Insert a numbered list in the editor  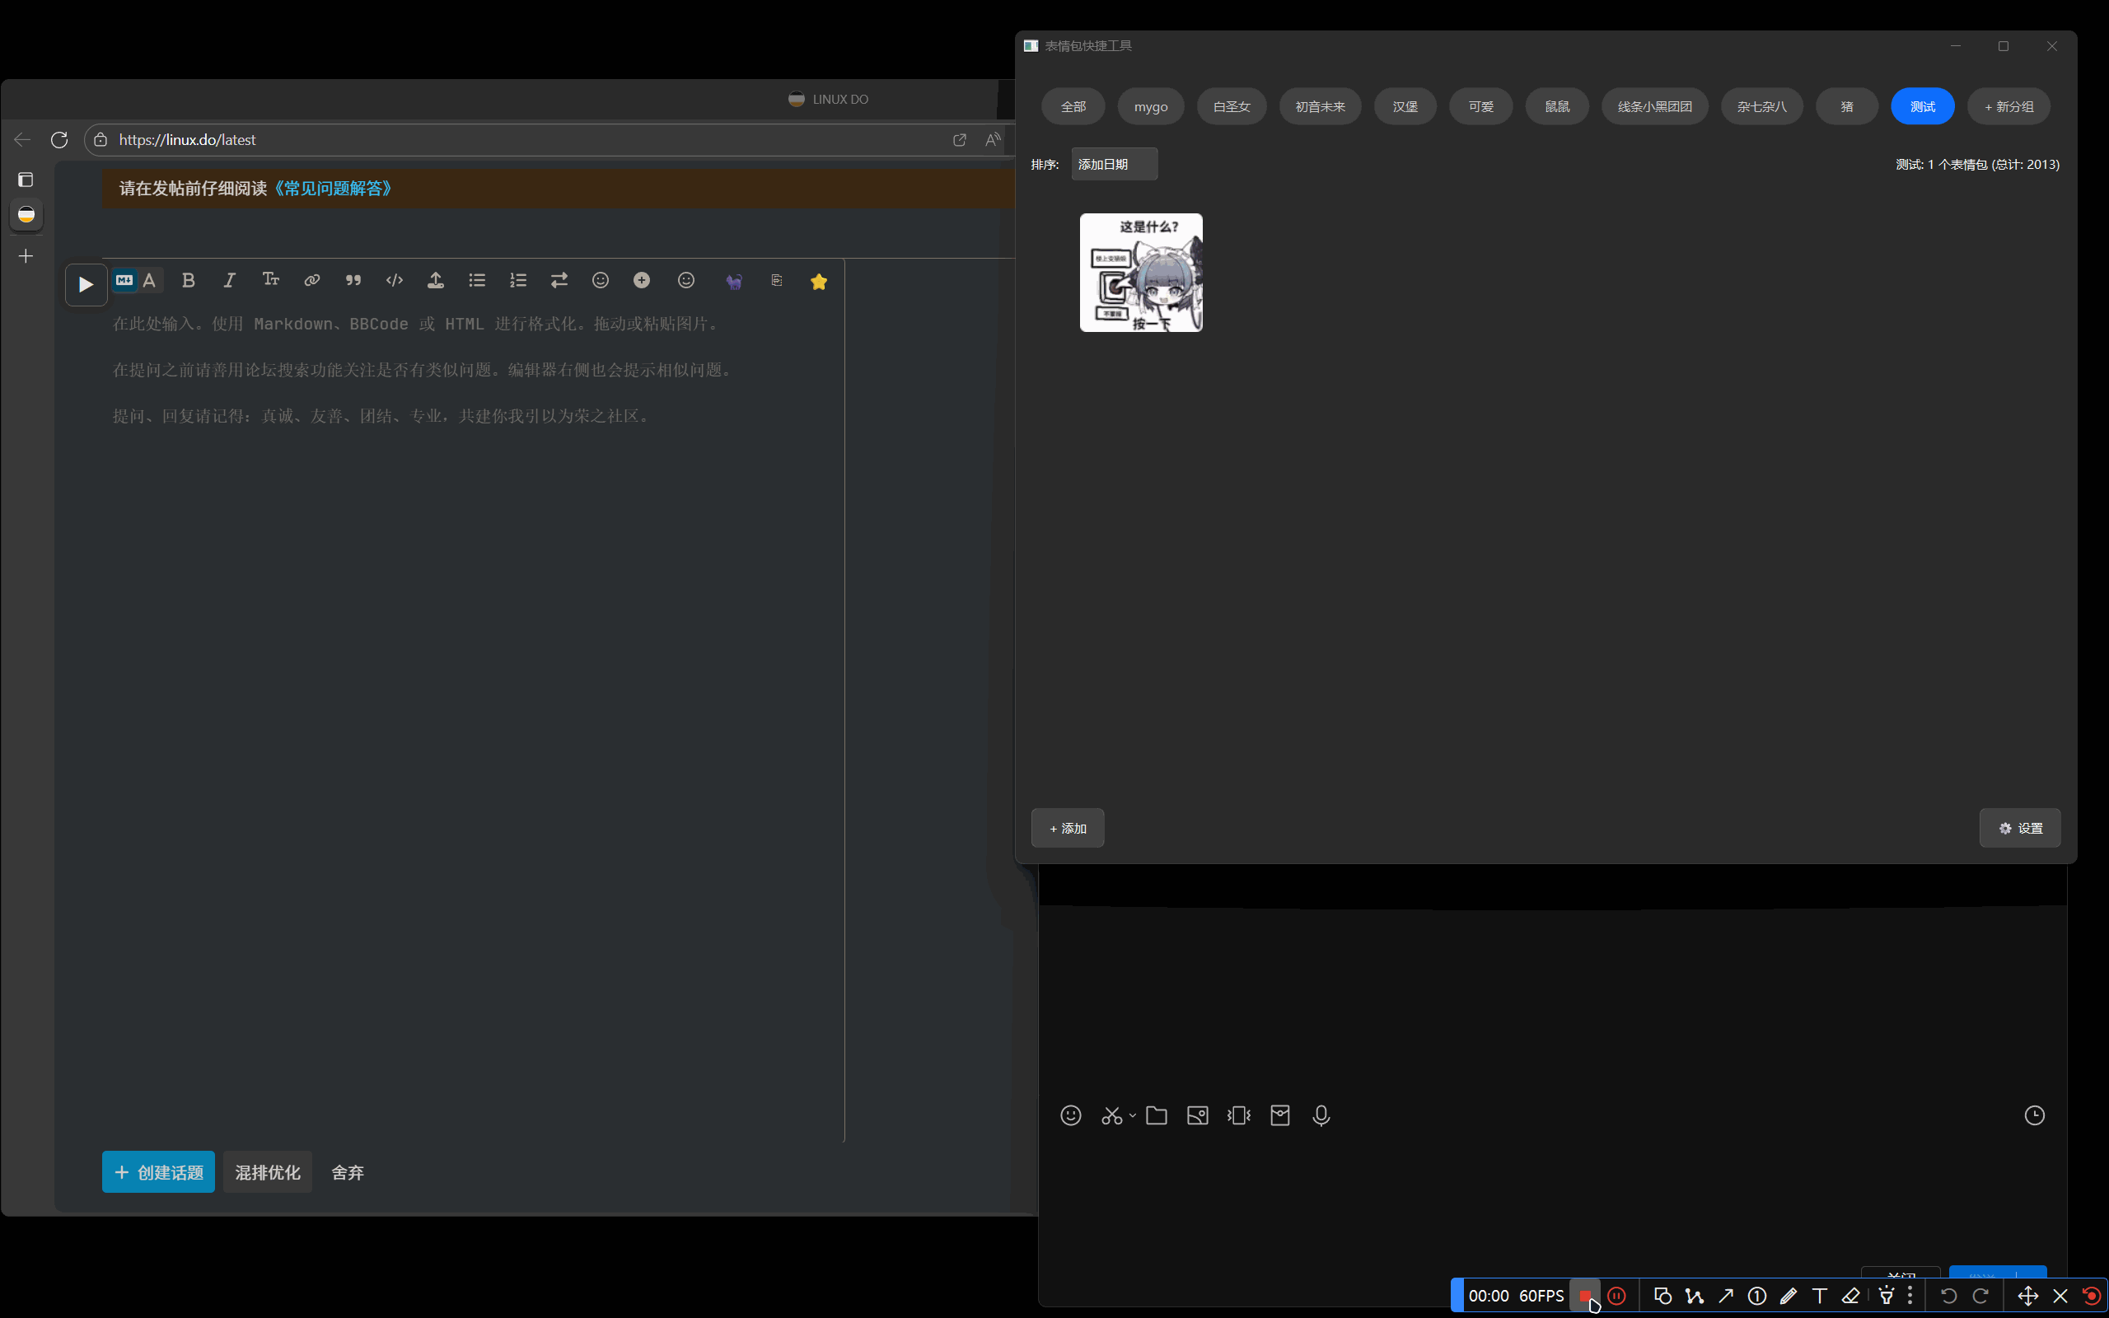click(518, 281)
